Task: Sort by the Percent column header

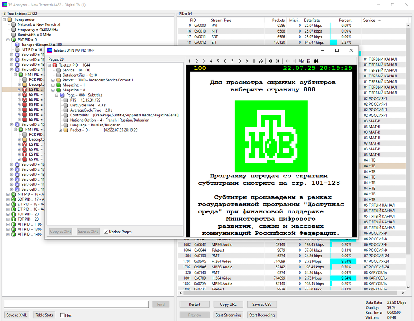Action: (345, 20)
